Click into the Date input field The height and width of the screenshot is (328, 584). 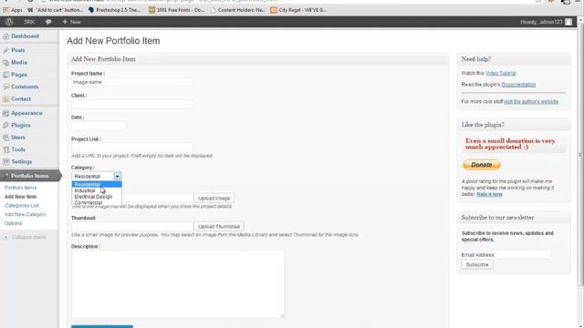pyautogui.click(x=99, y=126)
